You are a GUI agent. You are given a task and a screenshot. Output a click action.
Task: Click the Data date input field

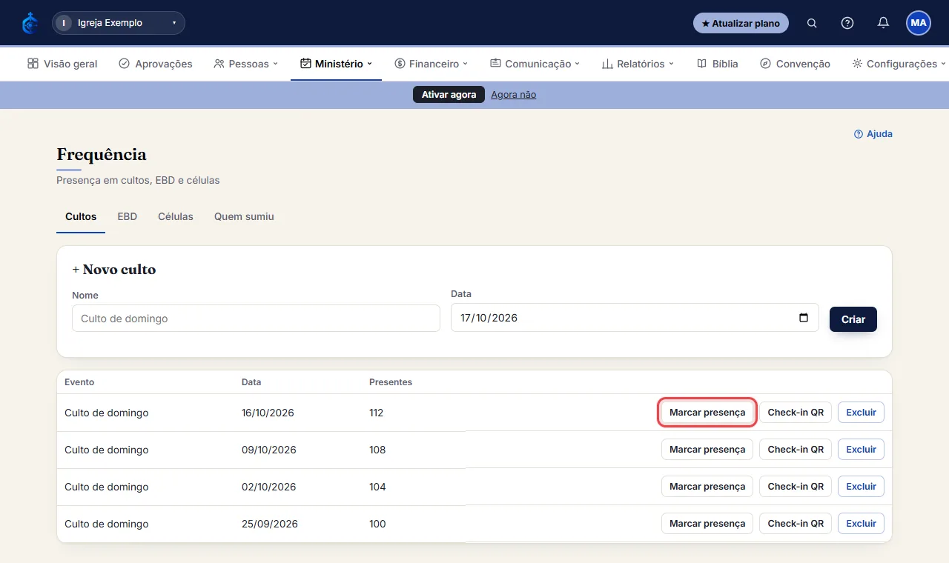coord(635,318)
